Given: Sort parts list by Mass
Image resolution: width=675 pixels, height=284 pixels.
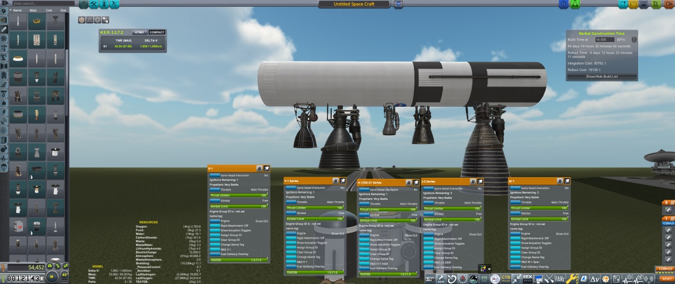Looking at the screenshot, I should click(x=33, y=10).
